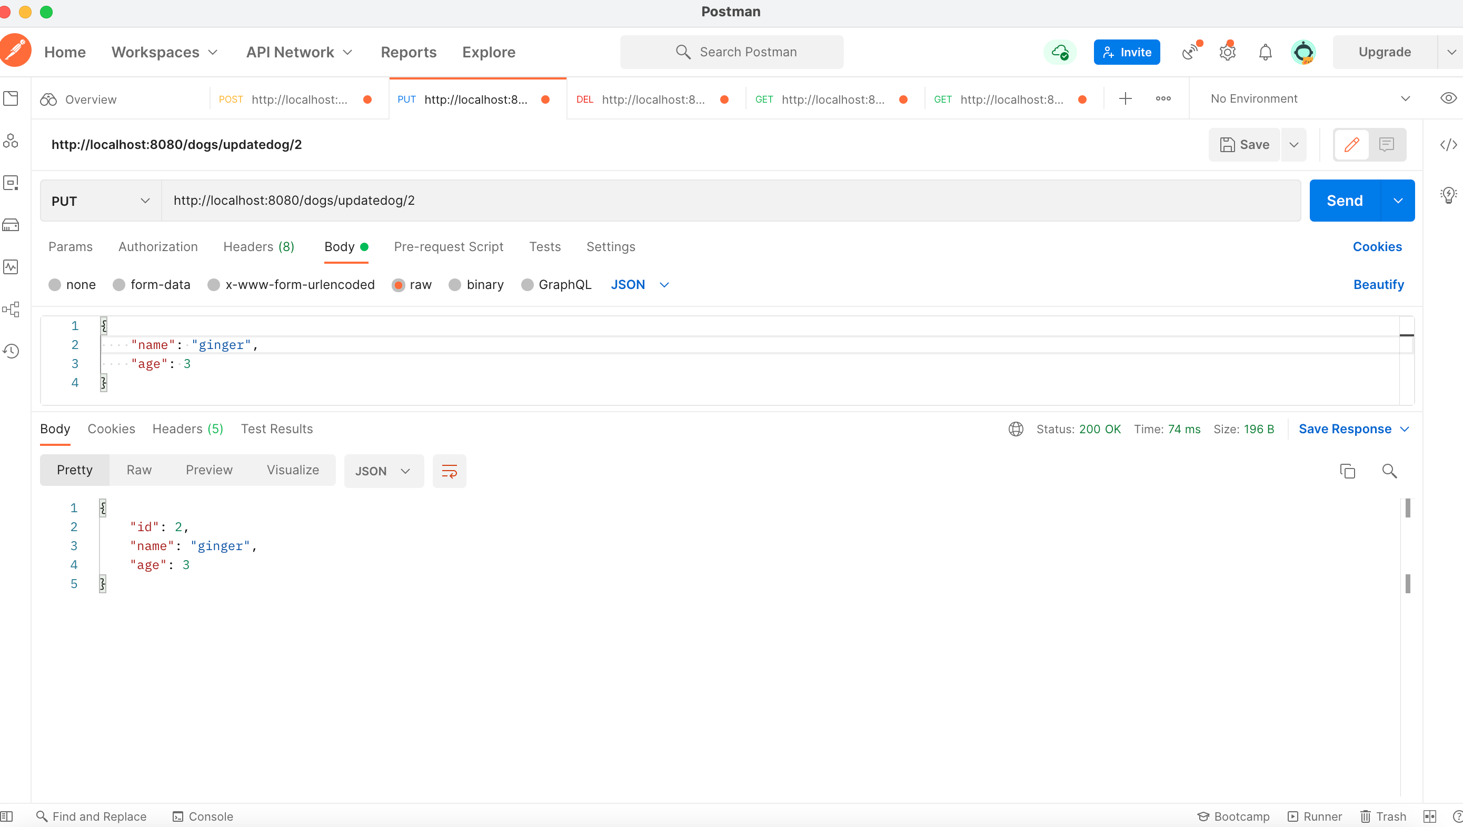Screen dimensions: 1463x827
Task: Open the HTTP method dropdown showing PUT
Action: (x=99, y=201)
